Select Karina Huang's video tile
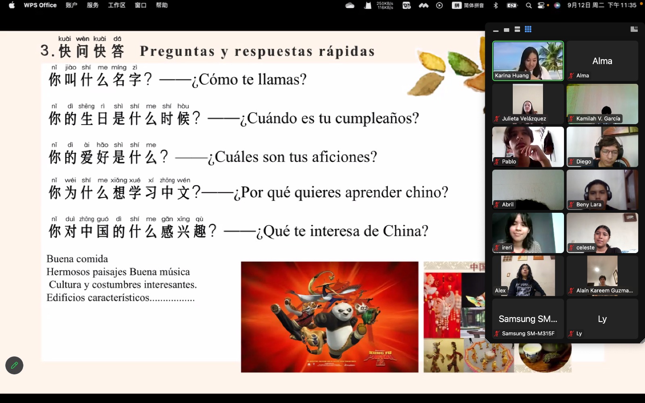Viewport: 645px width, 403px height. point(528,60)
